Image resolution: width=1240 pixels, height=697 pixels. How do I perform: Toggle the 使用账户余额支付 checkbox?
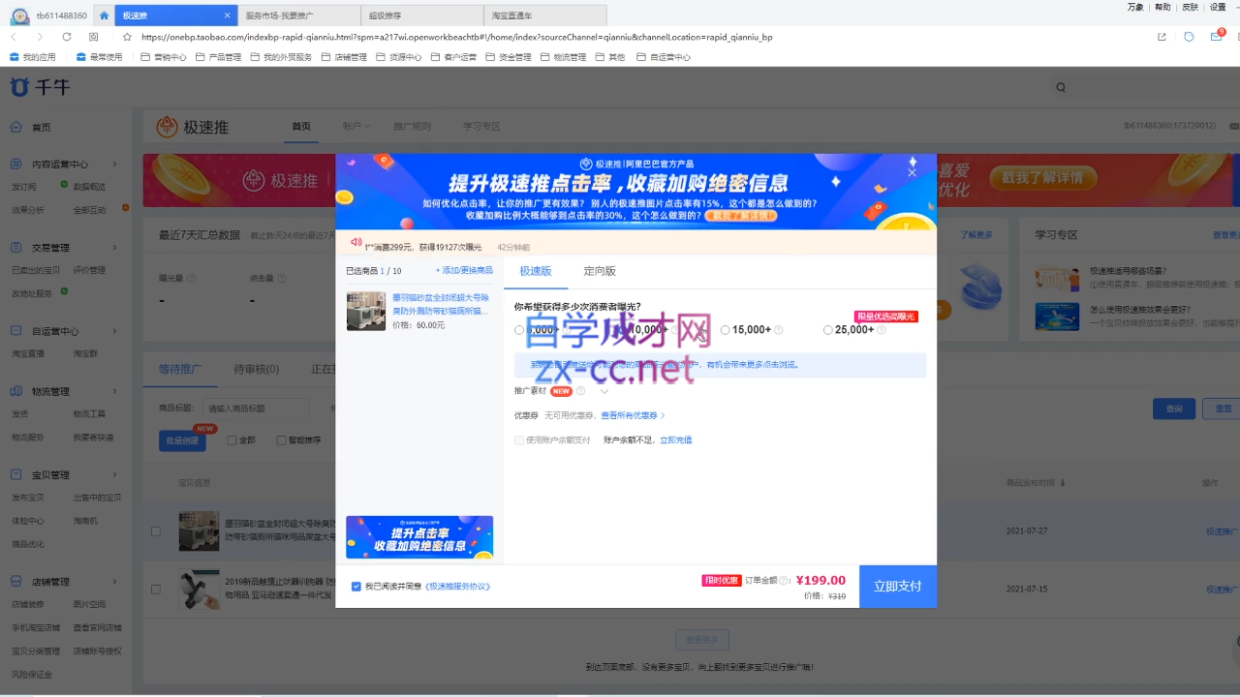(x=519, y=440)
